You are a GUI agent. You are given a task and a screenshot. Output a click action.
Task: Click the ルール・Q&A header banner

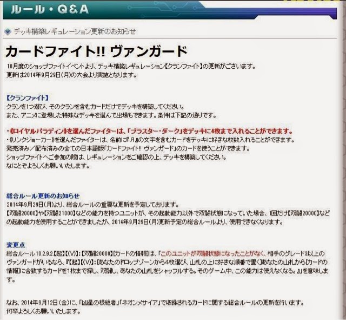tap(170, 10)
